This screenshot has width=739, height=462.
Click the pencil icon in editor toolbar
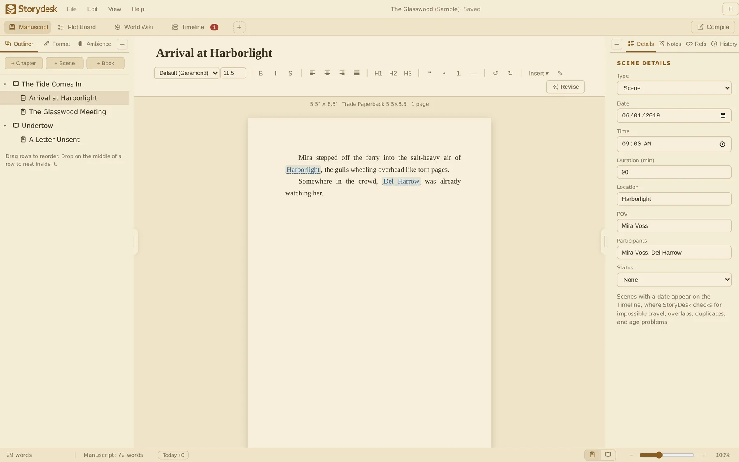[560, 73]
